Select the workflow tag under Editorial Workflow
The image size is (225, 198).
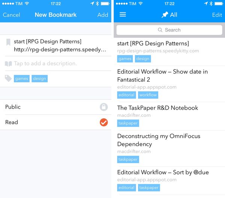pos(148,95)
